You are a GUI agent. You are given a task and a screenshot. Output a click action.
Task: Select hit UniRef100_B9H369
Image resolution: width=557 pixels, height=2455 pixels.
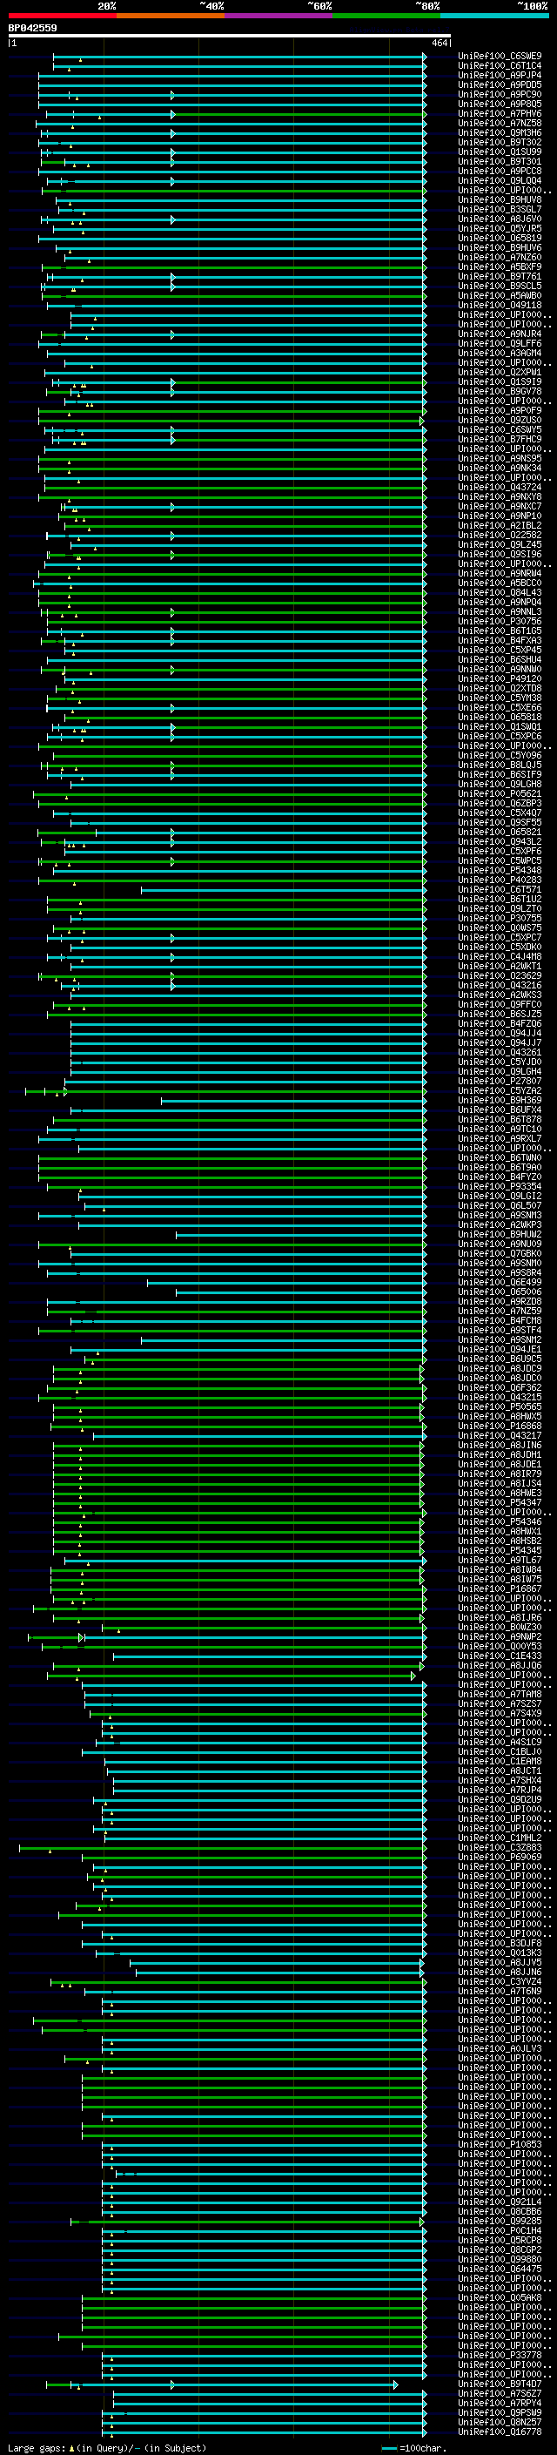pos(500,1101)
